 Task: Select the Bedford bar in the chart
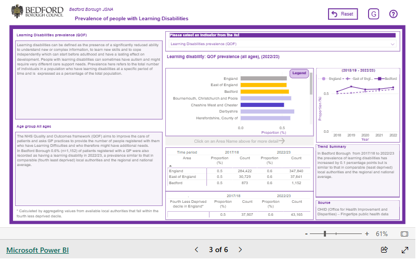(x=265, y=91)
